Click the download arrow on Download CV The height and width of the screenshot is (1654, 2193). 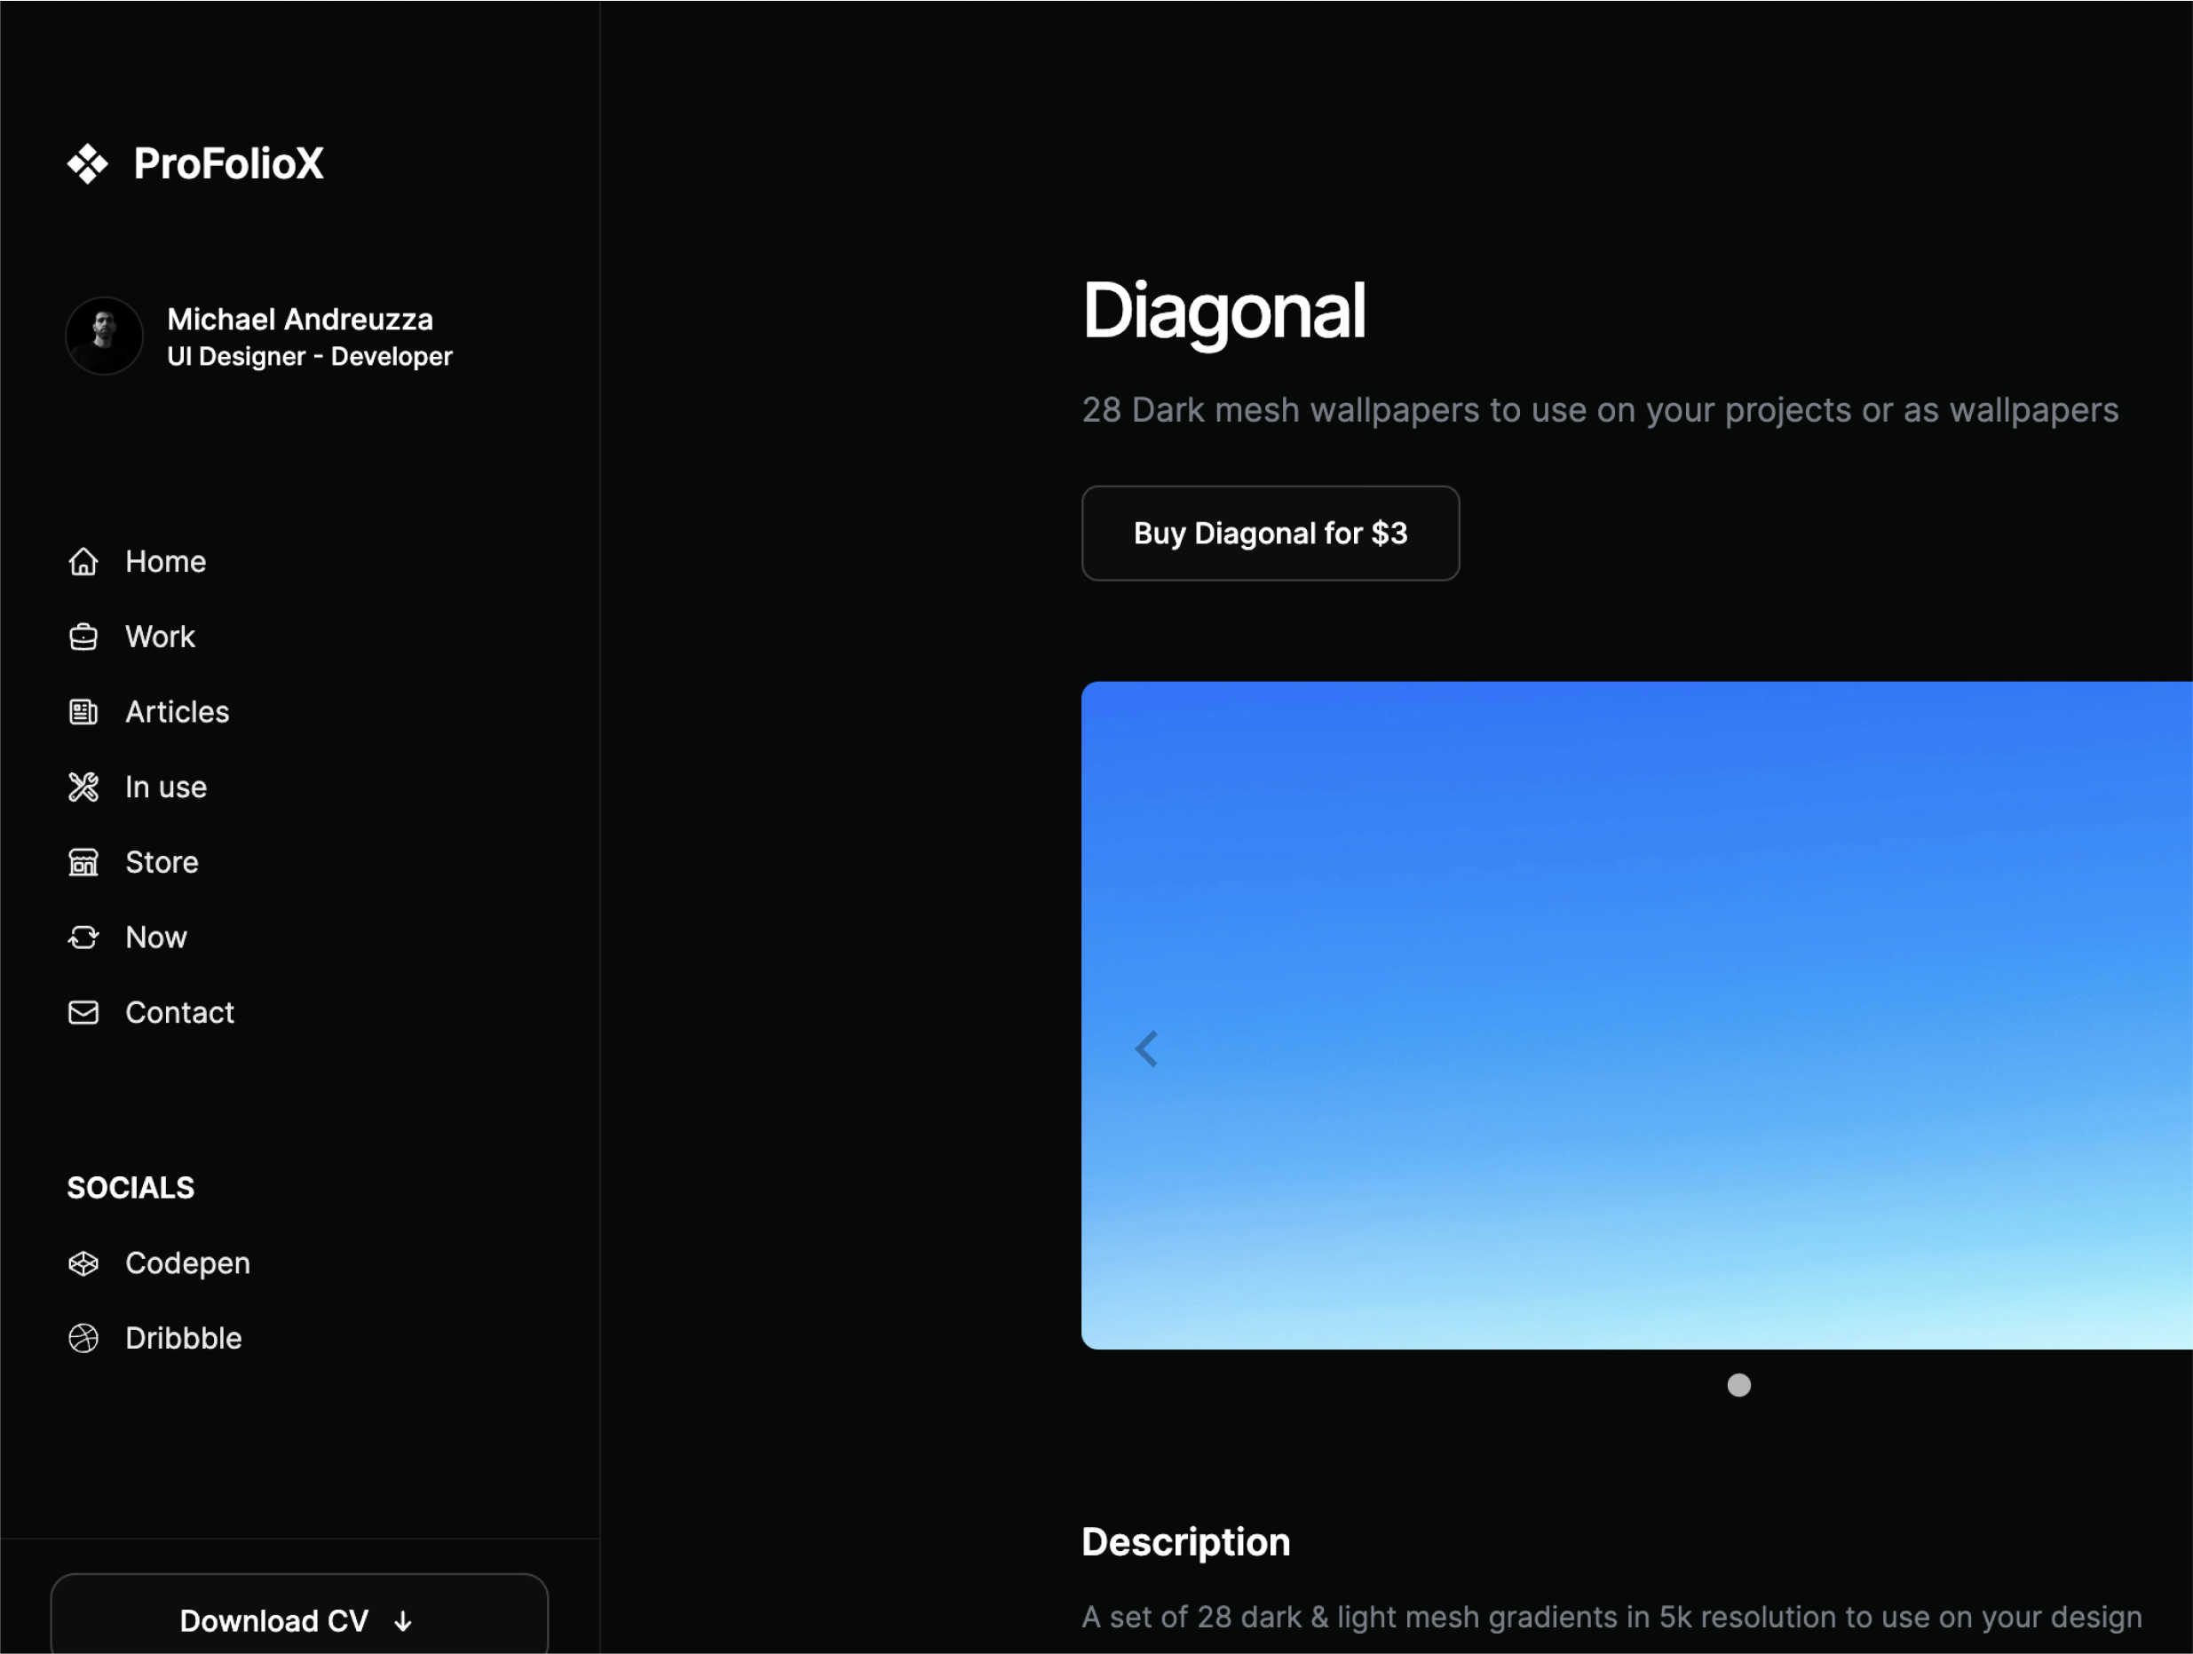pos(402,1622)
